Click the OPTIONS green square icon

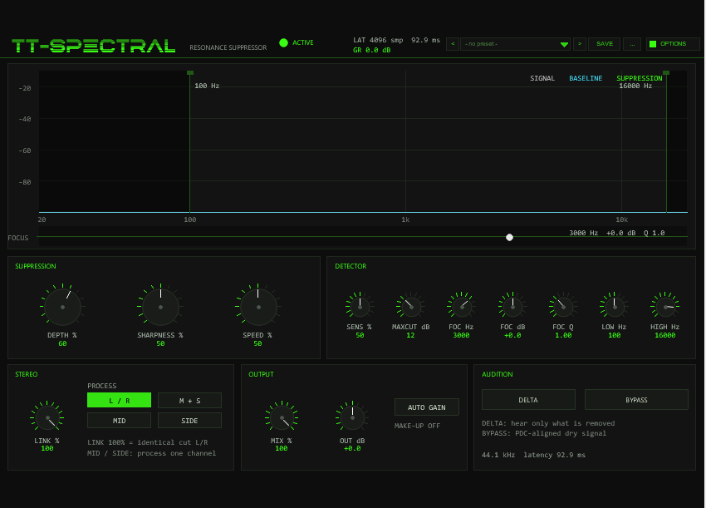click(653, 44)
